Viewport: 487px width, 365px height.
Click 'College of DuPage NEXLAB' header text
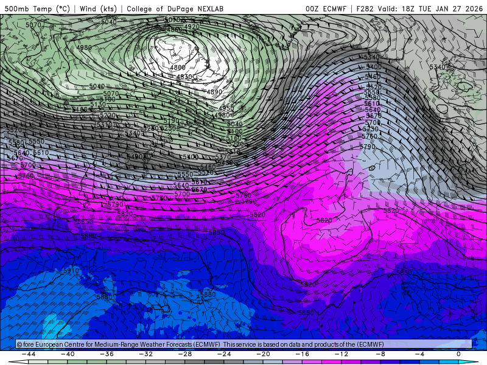(175, 9)
